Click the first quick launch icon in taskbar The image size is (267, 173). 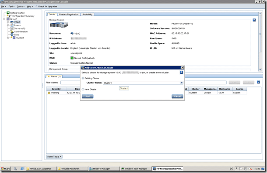point(15,169)
